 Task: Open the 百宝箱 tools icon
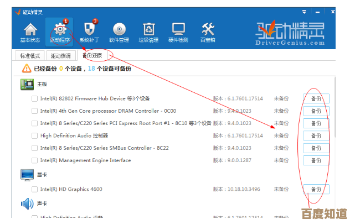[x=208, y=31]
